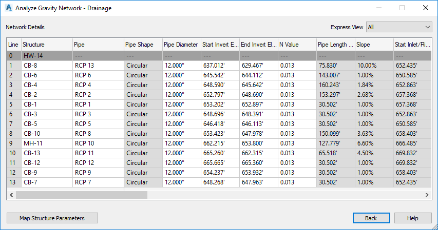Select structure CB-12
Viewport: 438px width, 230px height.
click(x=47, y=163)
